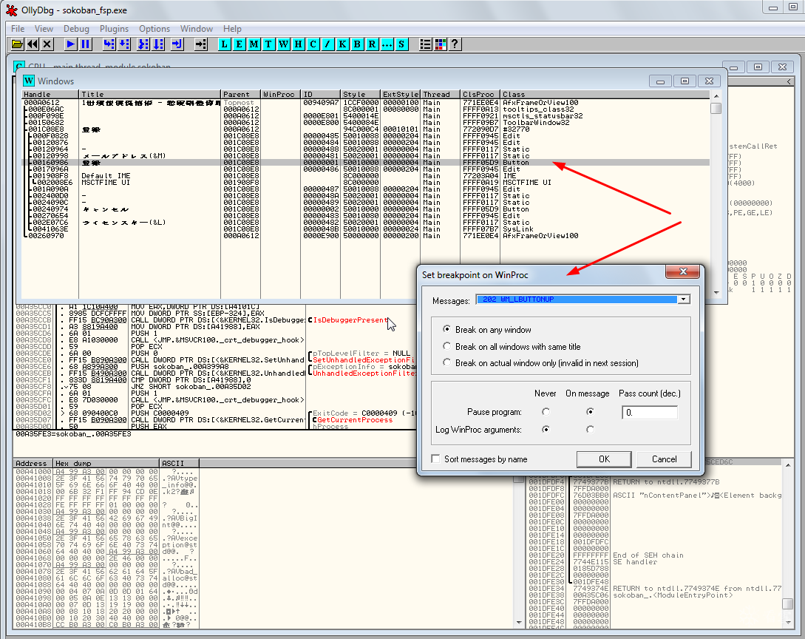Viewport: 805px width, 639px height.
Task: Sort Windows list by Handle column
Action: (x=50, y=95)
